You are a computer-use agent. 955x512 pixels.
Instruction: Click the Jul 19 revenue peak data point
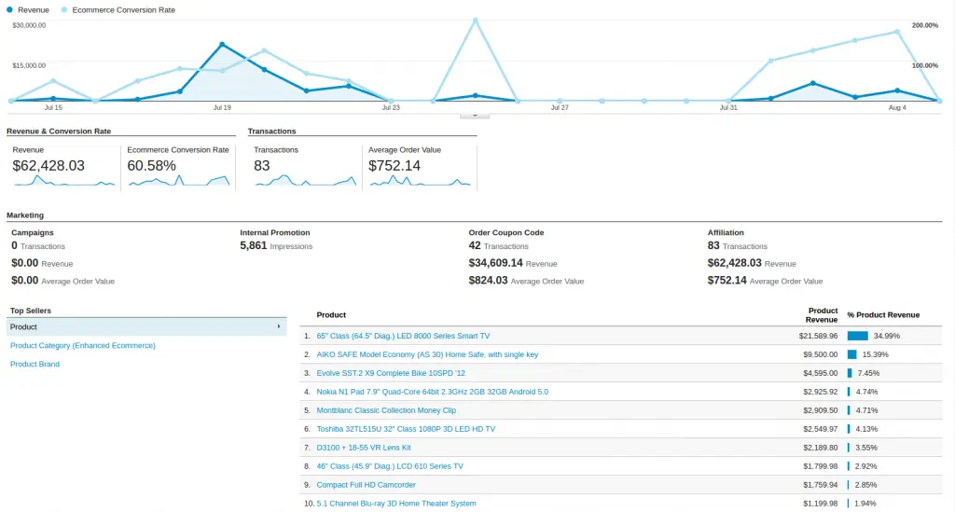(x=222, y=45)
